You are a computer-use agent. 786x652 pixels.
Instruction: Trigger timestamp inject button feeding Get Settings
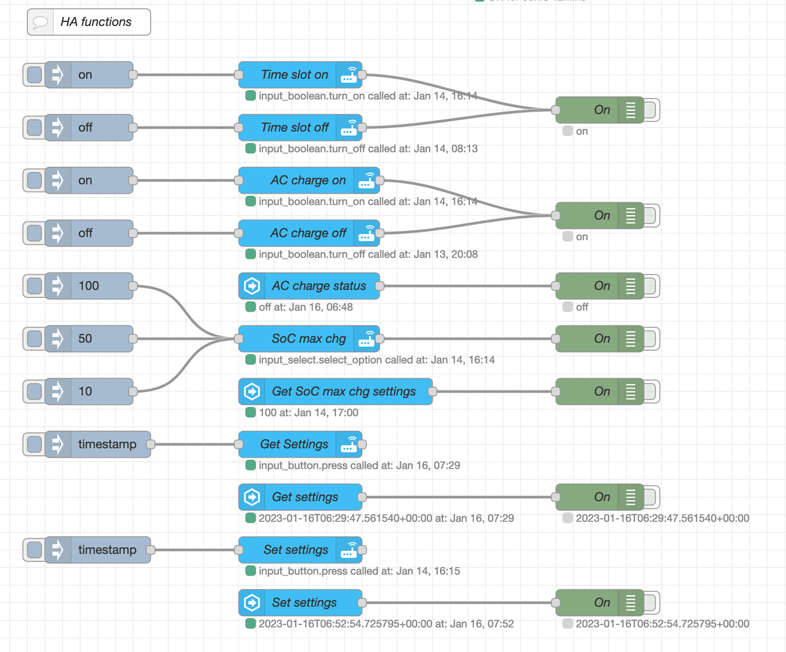coord(35,444)
